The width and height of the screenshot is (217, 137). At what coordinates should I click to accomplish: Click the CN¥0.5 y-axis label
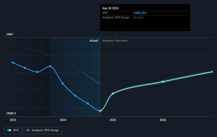(x=11, y=113)
